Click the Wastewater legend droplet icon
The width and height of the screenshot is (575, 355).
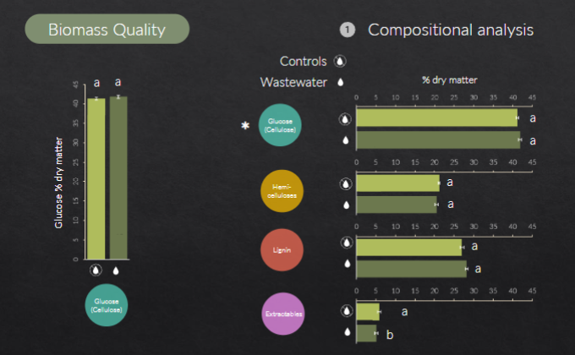pos(341,82)
